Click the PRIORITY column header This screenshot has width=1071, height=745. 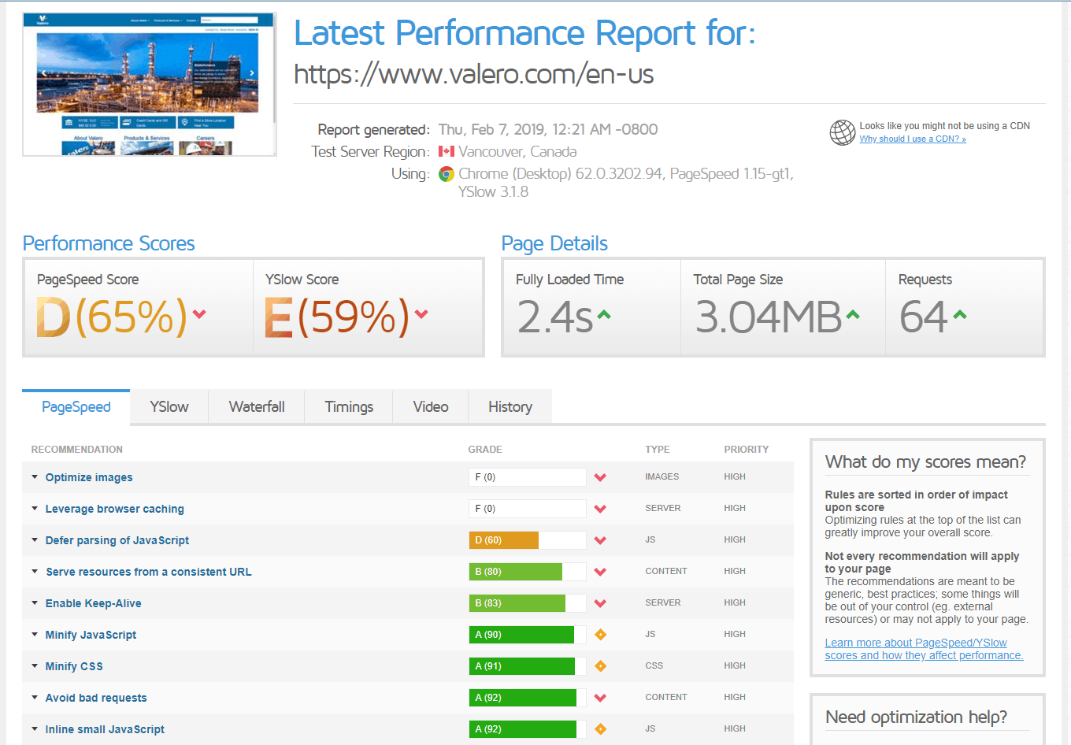coord(747,450)
